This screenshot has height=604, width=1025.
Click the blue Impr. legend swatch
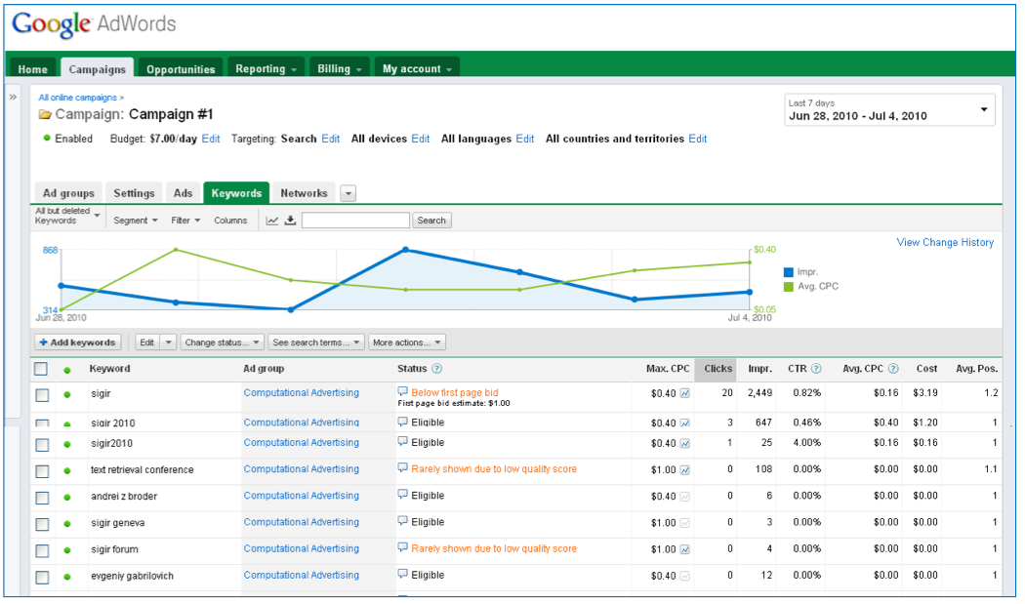tap(789, 272)
